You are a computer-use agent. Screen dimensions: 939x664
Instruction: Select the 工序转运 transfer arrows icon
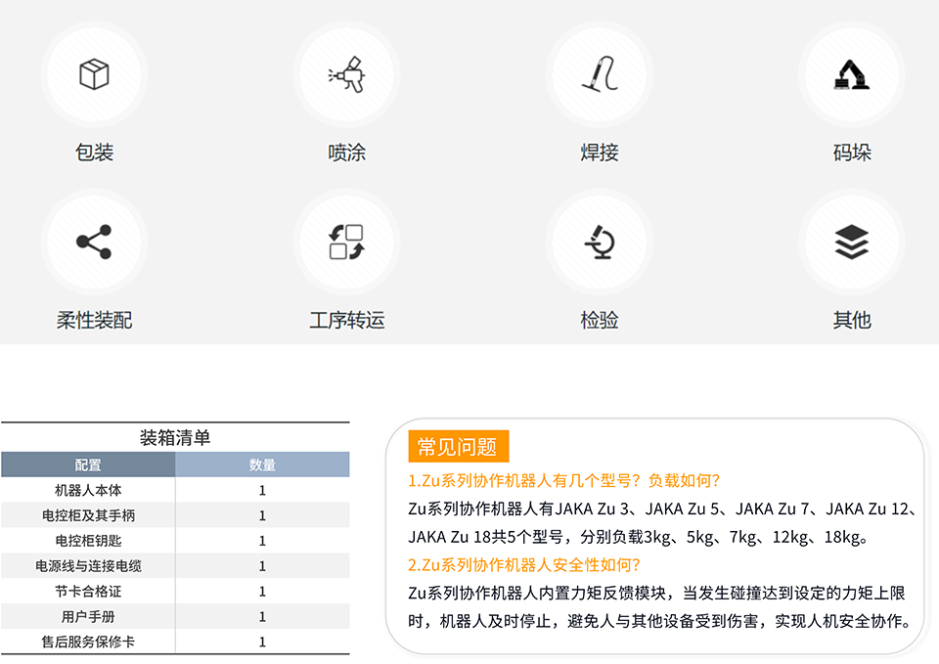point(346,243)
